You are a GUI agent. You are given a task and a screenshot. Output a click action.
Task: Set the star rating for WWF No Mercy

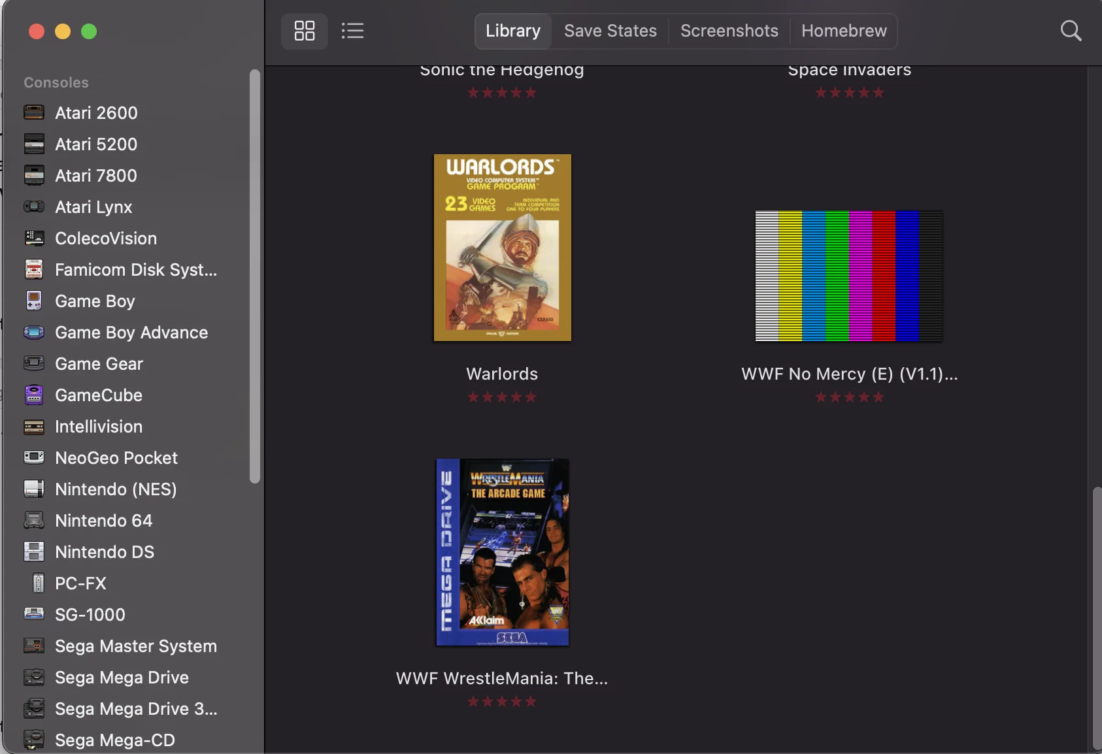[x=849, y=397]
